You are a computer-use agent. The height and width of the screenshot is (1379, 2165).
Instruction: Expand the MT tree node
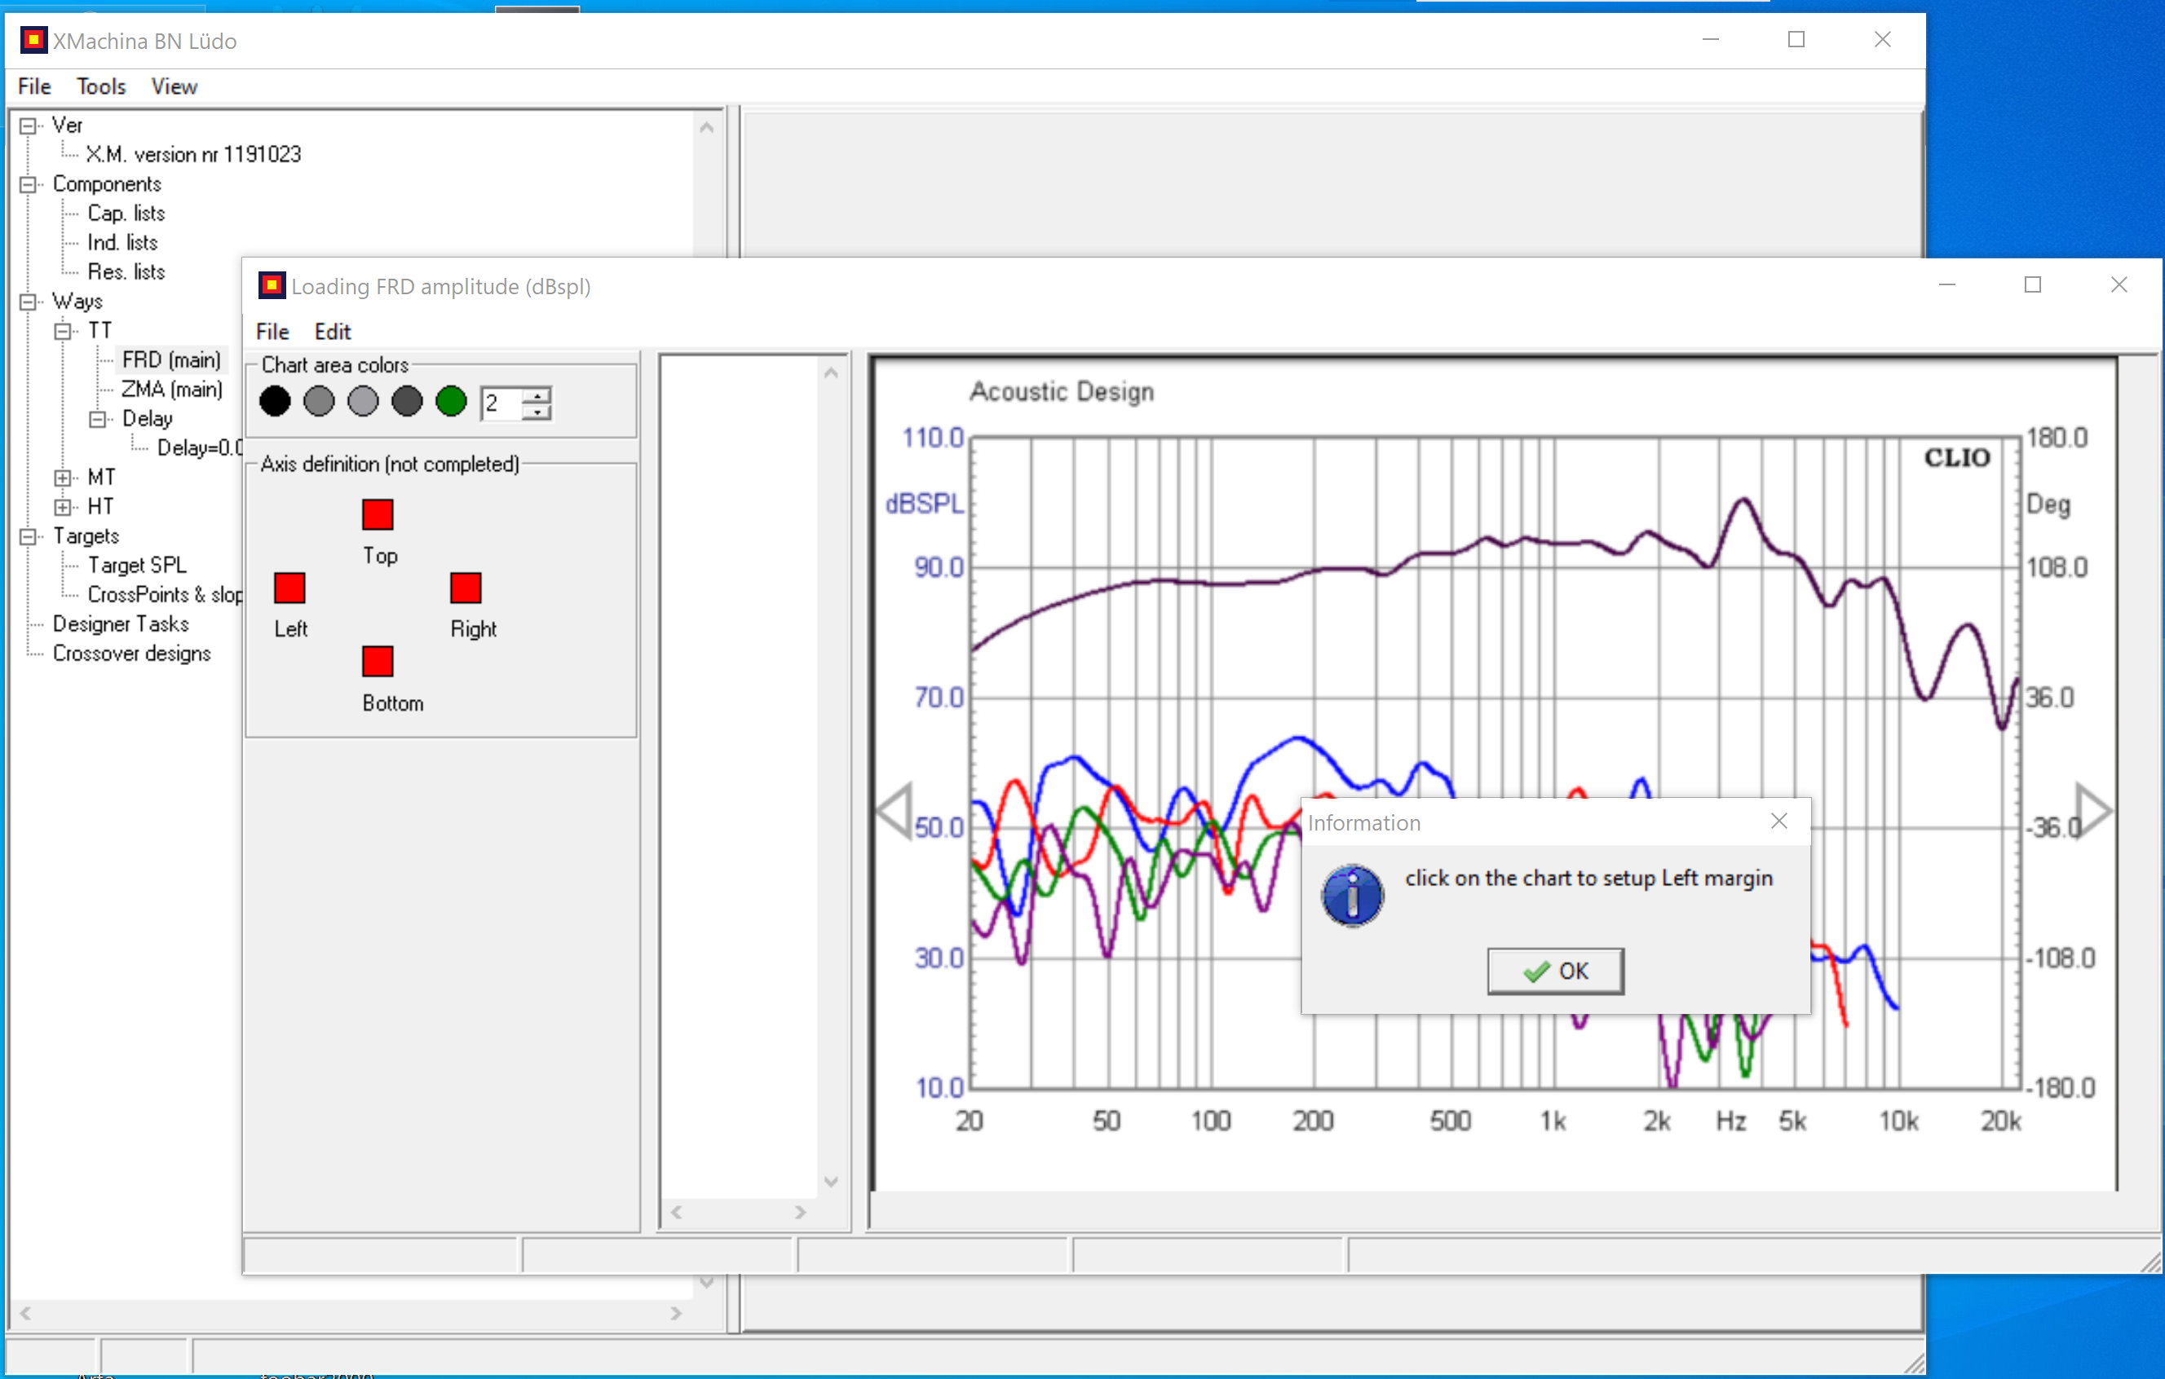[x=63, y=478]
